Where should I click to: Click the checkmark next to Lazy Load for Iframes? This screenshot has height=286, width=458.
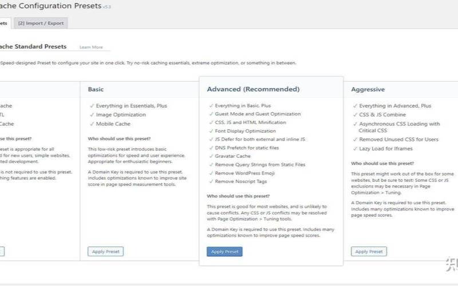coord(354,149)
